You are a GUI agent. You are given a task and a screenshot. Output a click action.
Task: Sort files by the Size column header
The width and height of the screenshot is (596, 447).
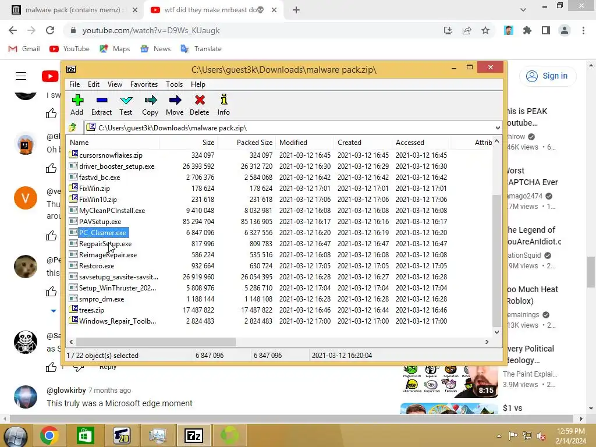(x=189, y=143)
